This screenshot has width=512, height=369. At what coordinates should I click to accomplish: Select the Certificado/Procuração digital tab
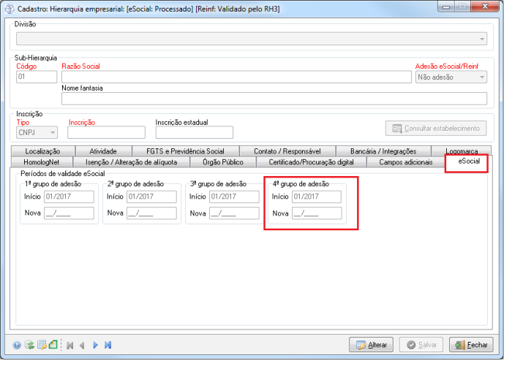coord(311,162)
